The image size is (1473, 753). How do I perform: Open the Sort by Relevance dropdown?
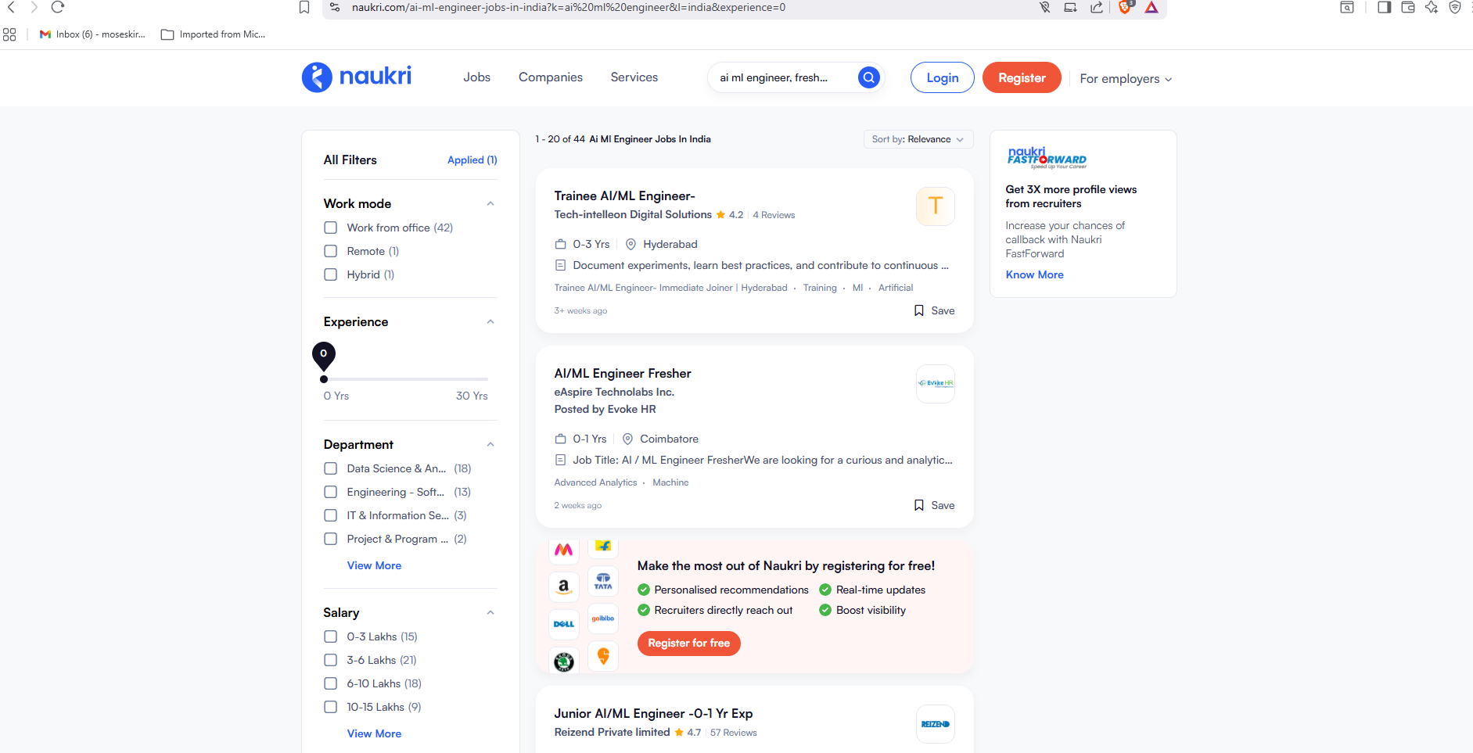click(x=918, y=139)
